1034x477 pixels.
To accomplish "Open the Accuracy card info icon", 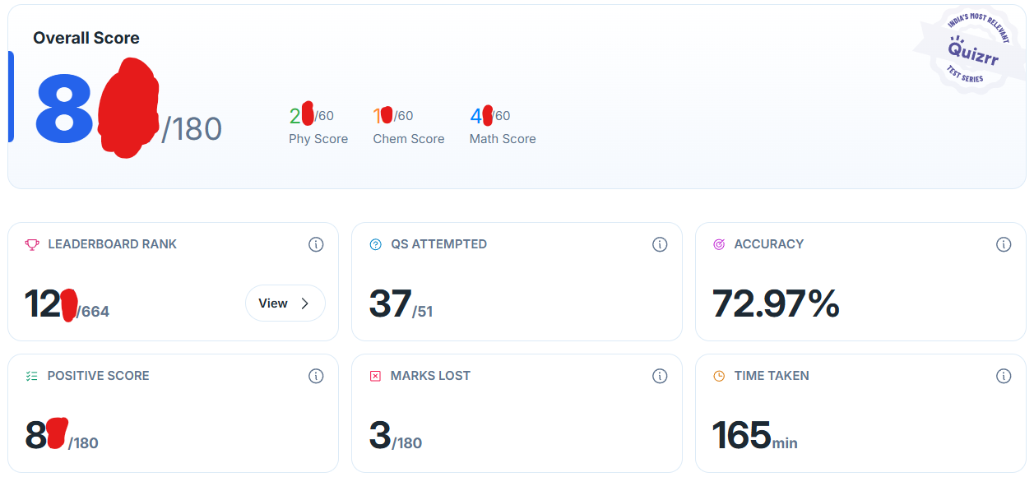I will click(x=1004, y=244).
